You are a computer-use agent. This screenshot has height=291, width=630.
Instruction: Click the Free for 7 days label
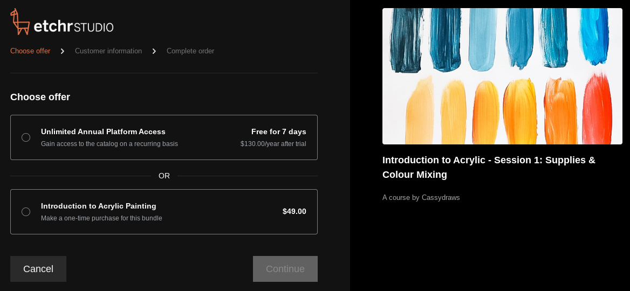click(x=278, y=131)
